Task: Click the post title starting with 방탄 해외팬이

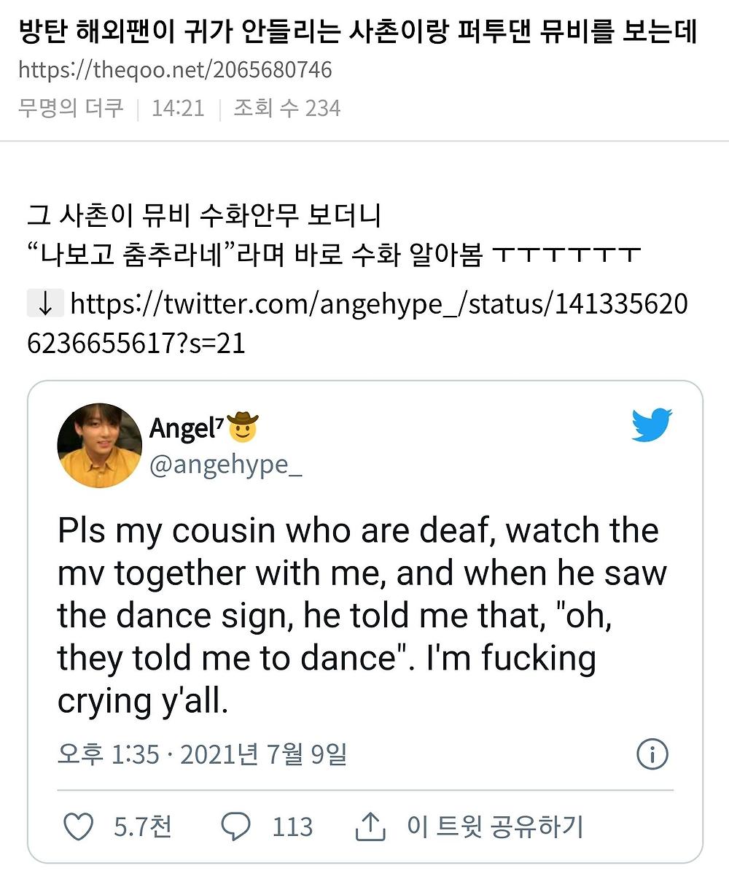Action: click(357, 31)
